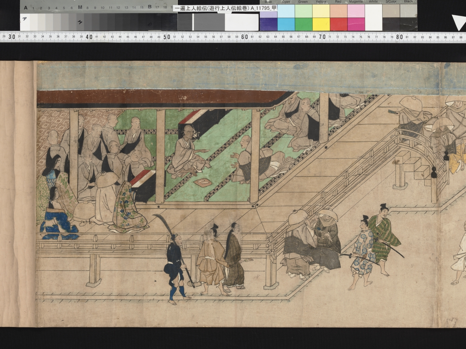Pick the saturated green color patch
466x349 pixels.
[303, 24]
